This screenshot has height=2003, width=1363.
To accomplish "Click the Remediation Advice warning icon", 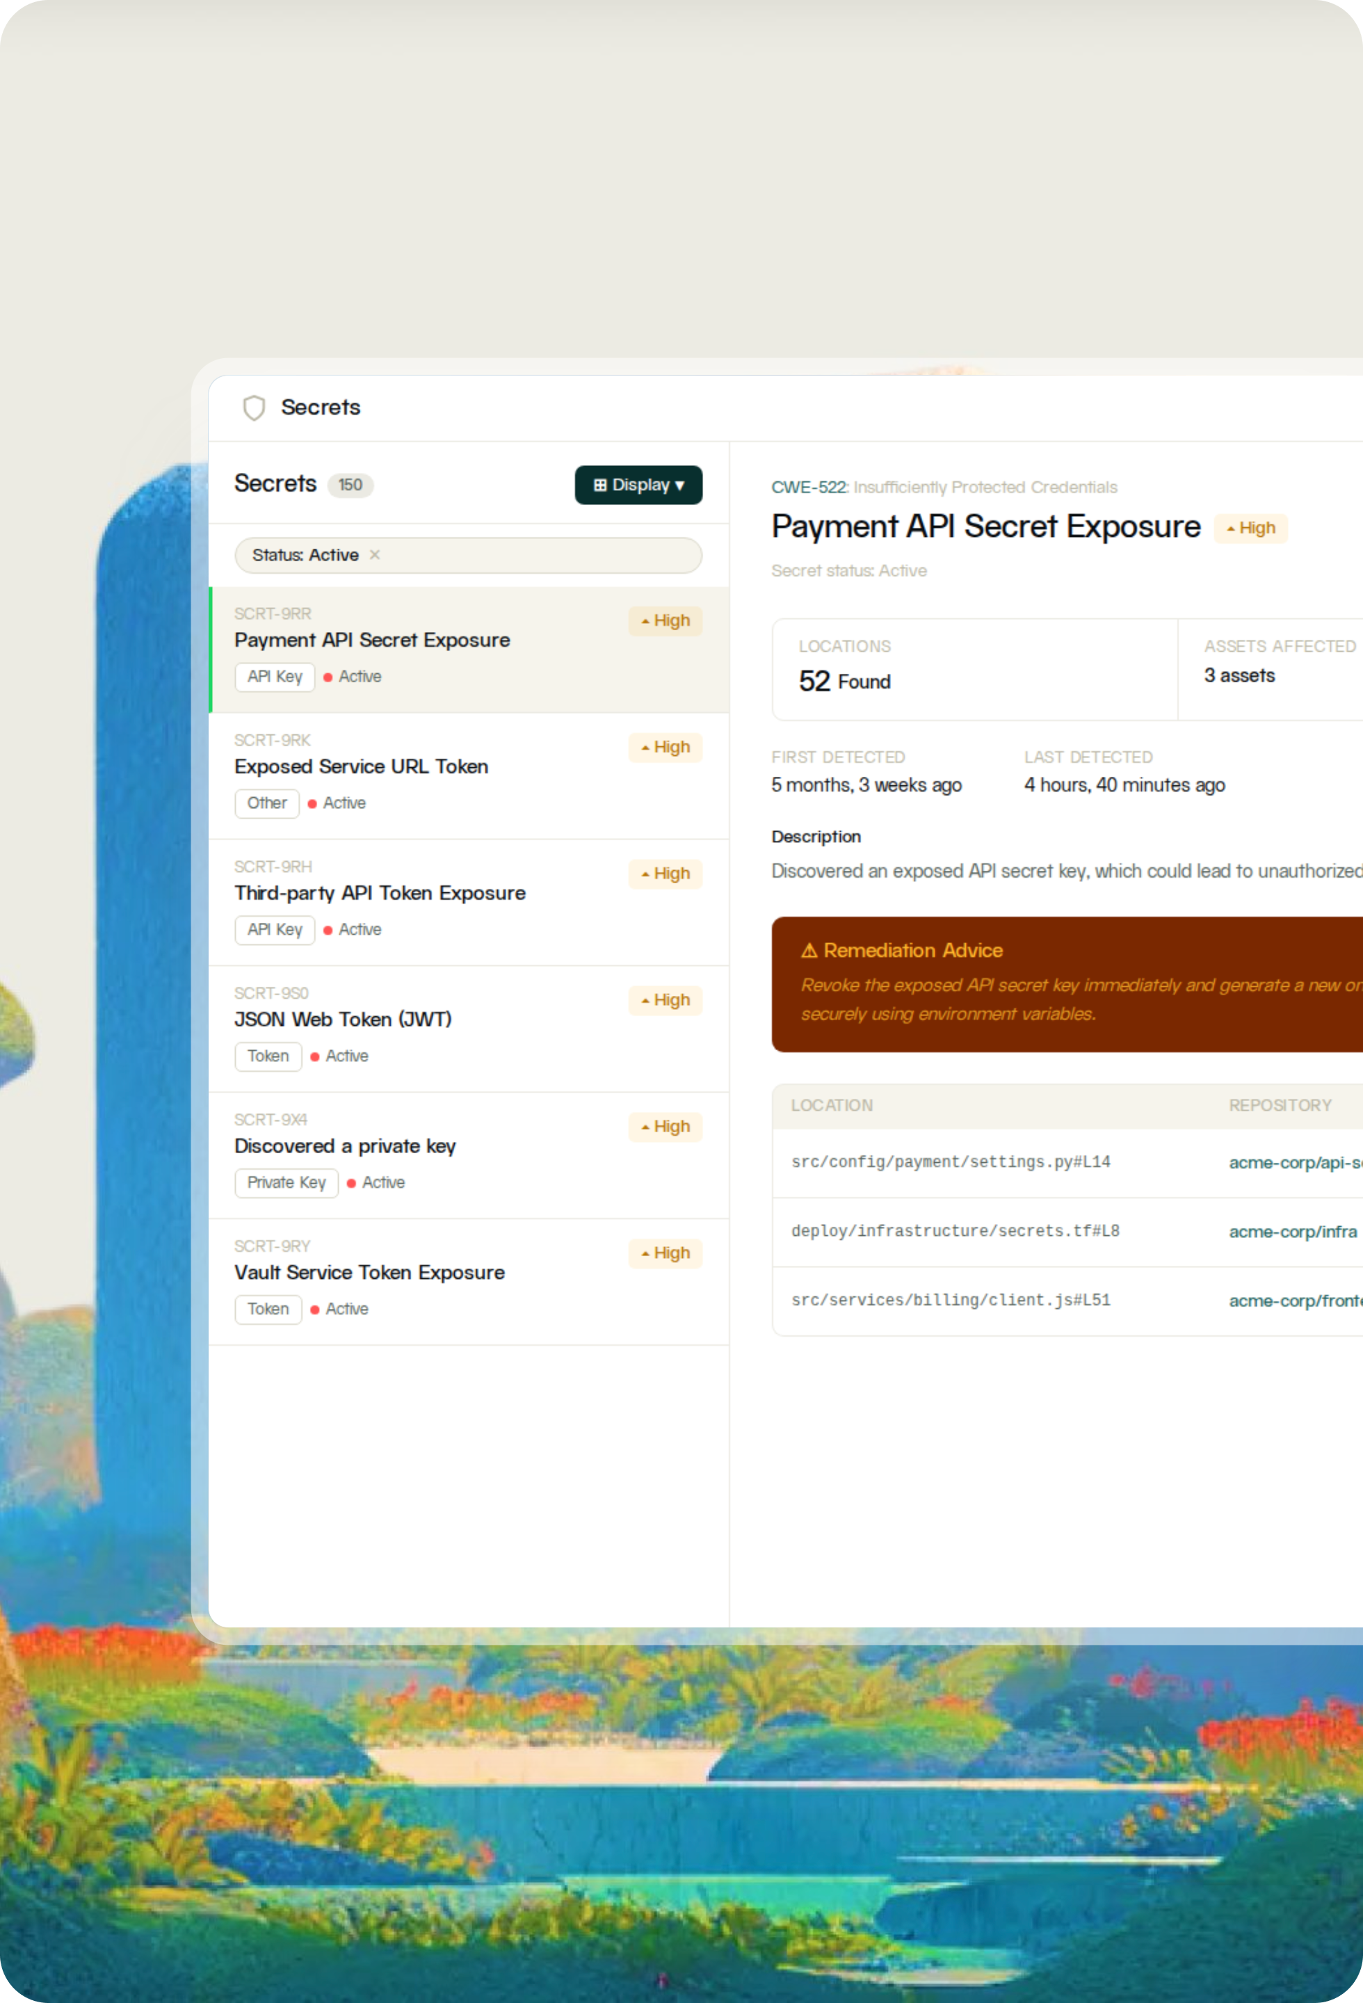I will coord(808,951).
